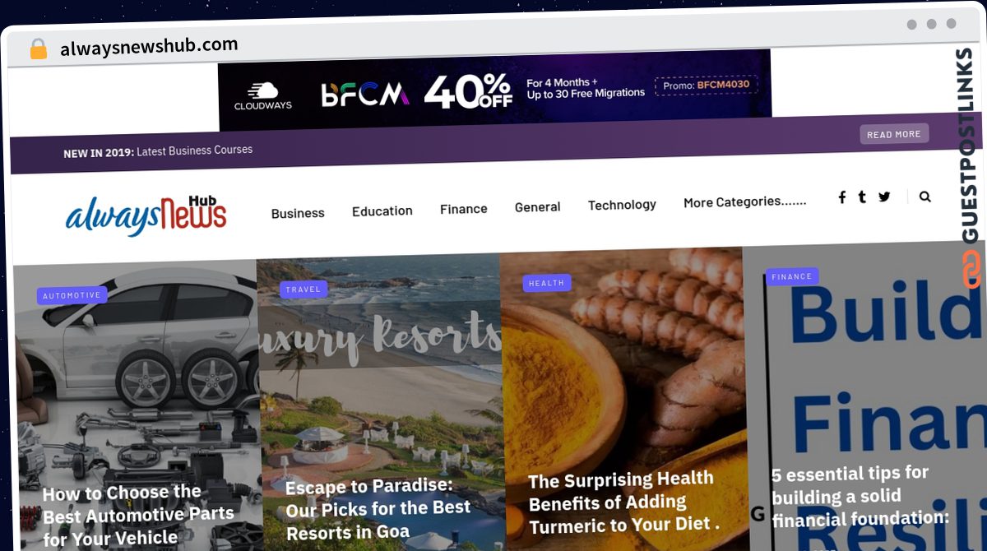Open the Tumblr social icon

tap(861, 197)
